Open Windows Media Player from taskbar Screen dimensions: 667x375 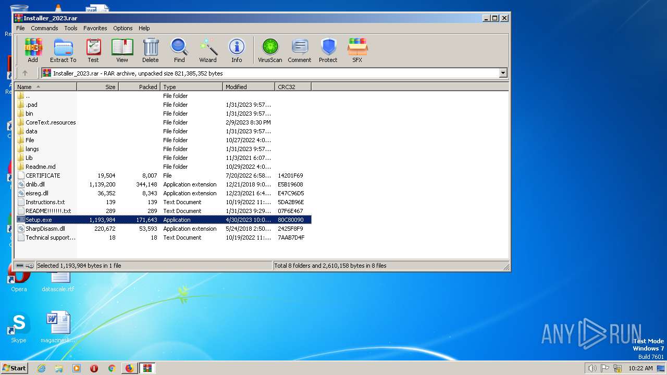pos(77,368)
